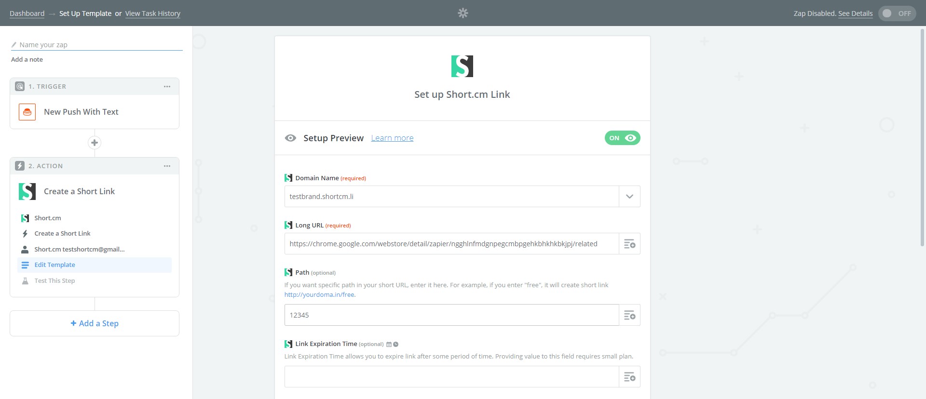Image resolution: width=926 pixels, height=399 pixels.
Task: Click the Short.cm logo beside Create a Short Link
Action: point(27,191)
